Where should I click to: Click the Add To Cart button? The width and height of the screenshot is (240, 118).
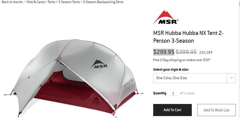(x=172, y=110)
